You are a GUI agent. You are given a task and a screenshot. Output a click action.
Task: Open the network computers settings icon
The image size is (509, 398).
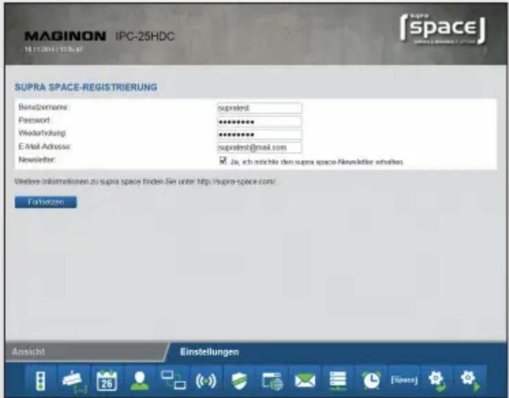coord(173,380)
